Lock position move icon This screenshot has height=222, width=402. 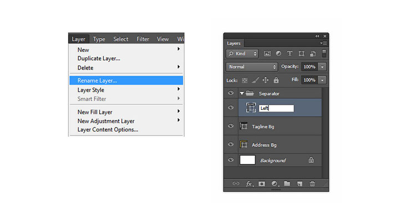[x=266, y=80]
